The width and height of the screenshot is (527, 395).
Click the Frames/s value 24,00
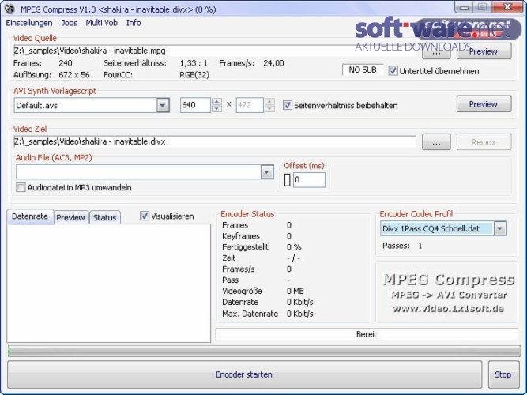click(x=273, y=63)
